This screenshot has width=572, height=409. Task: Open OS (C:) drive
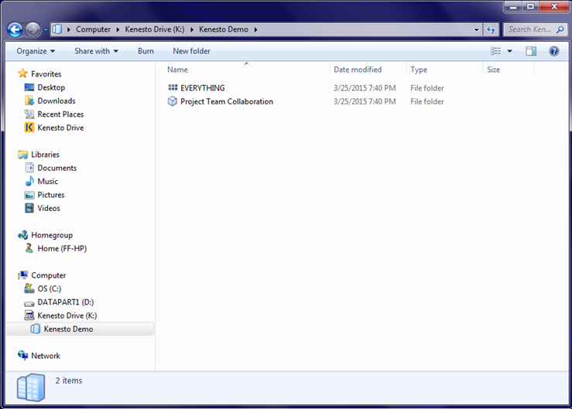(x=50, y=288)
